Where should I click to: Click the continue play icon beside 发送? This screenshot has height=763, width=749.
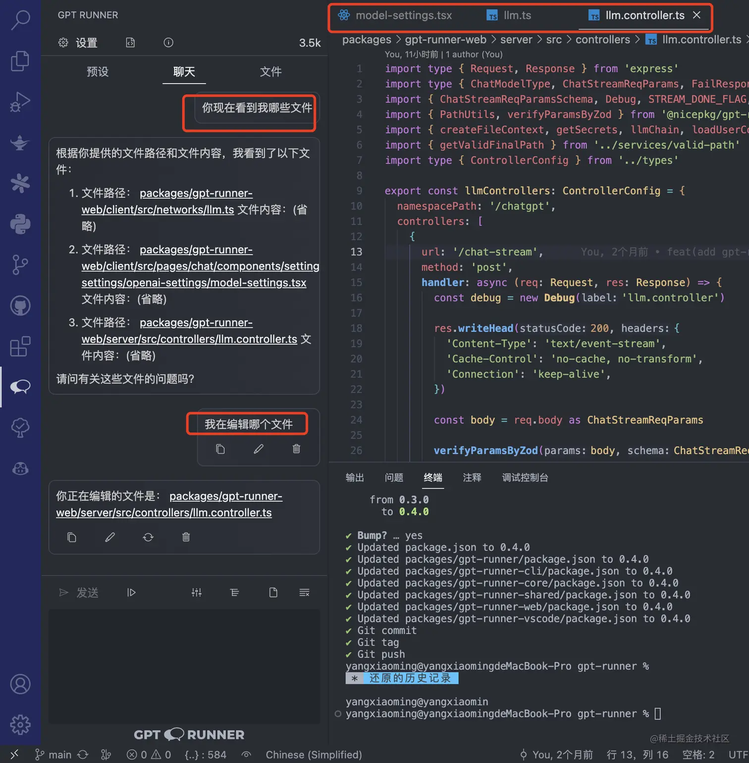[131, 593]
